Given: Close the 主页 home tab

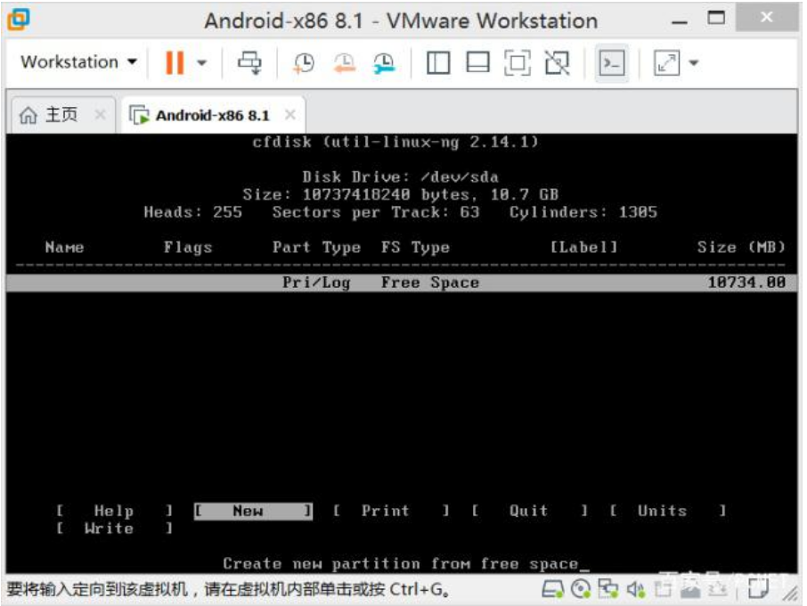Looking at the screenshot, I should pos(101,114).
